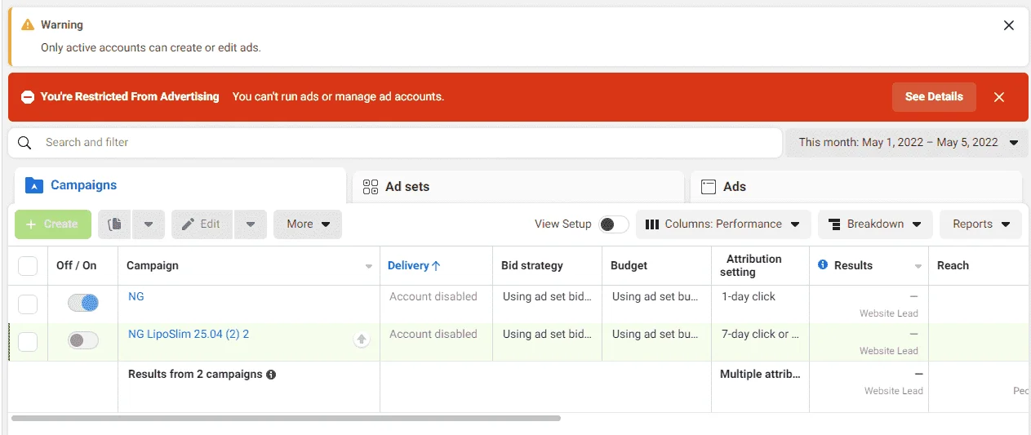Tick the select-all header checkbox
The width and height of the screenshot is (1031, 435).
click(28, 266)
